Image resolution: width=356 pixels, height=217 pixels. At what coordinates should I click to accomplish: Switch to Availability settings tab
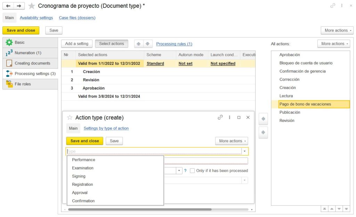[36, 18]
